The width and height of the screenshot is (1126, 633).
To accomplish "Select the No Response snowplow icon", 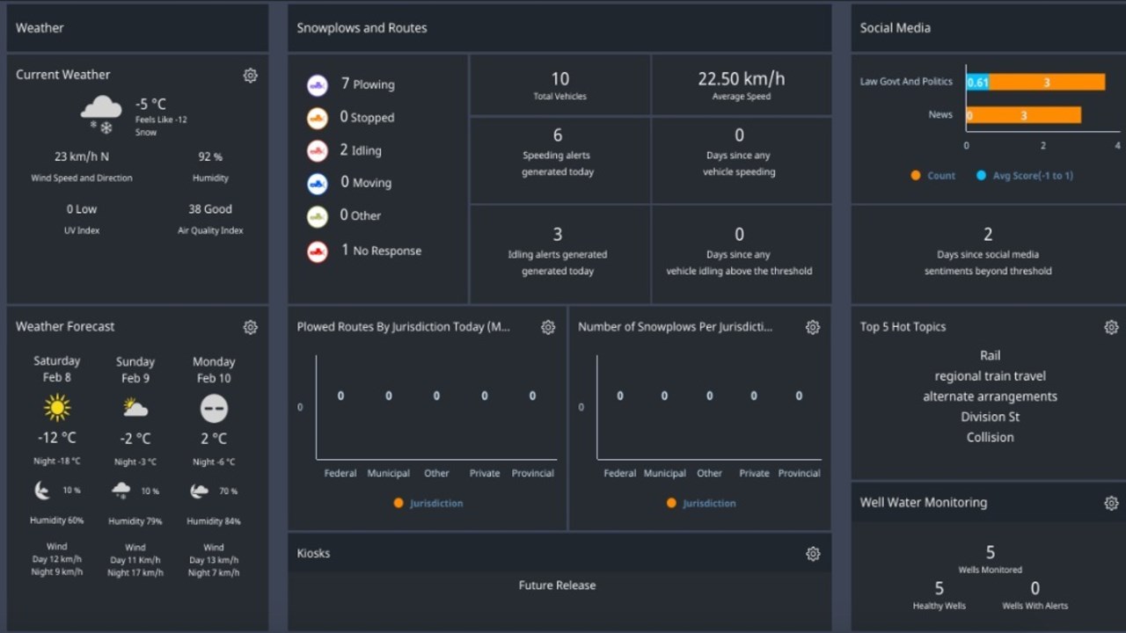I will coord(318,251).
